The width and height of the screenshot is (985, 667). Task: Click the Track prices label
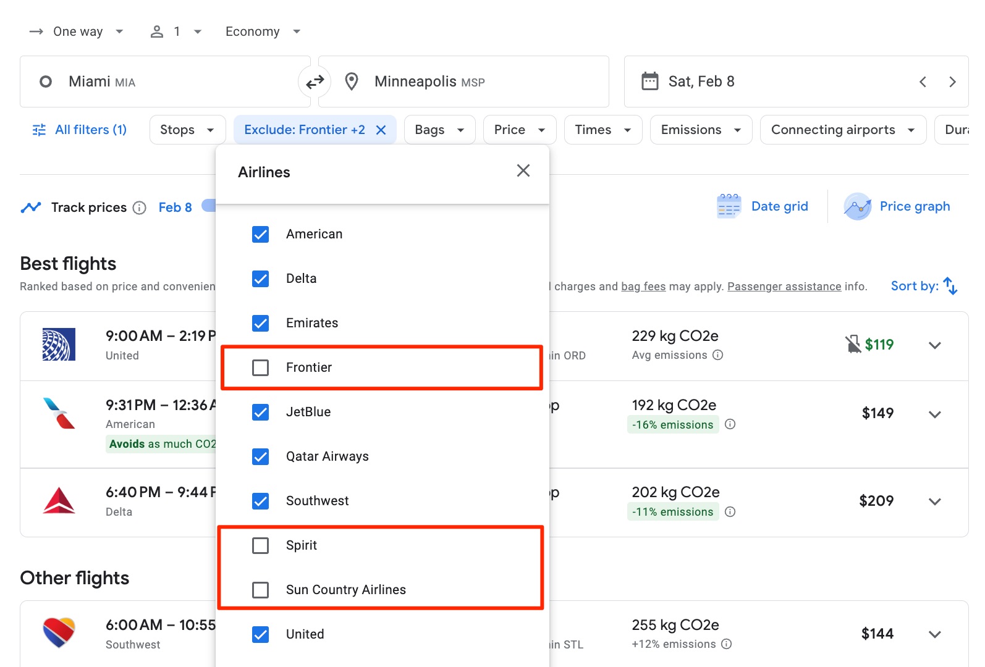point(89,208)
